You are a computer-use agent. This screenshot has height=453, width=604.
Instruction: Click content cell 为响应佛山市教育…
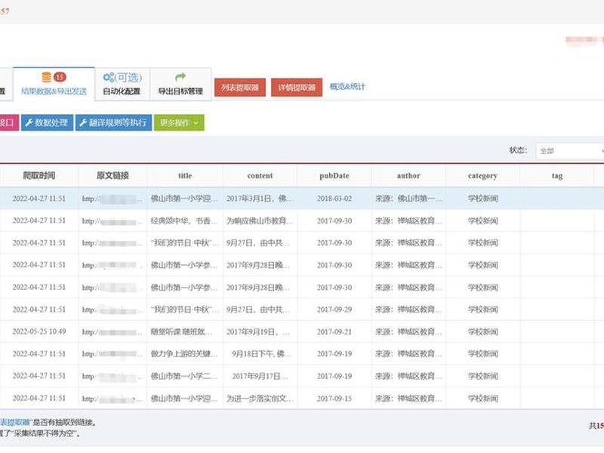coord(260,220)
